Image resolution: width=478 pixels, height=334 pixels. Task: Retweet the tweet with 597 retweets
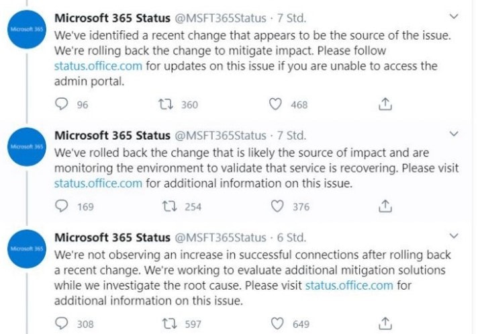pos(169,324)
